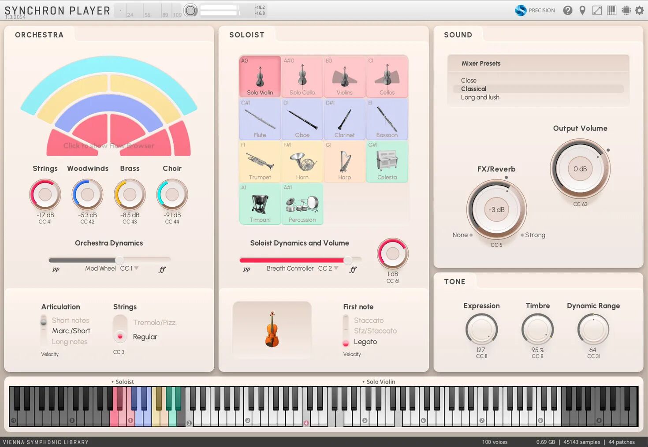The image size is (648, 447).
Task: Open the Synchron Player settings gear
Action: [639, 10]
